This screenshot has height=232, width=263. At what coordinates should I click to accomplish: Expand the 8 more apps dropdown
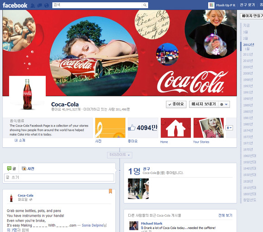(x=229, y=128)
